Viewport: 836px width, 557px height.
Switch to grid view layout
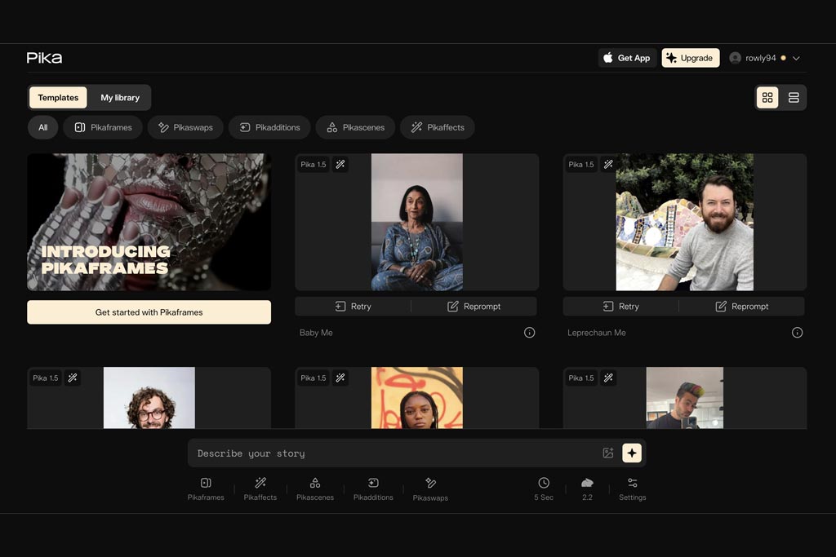click(x=767, y=97)
